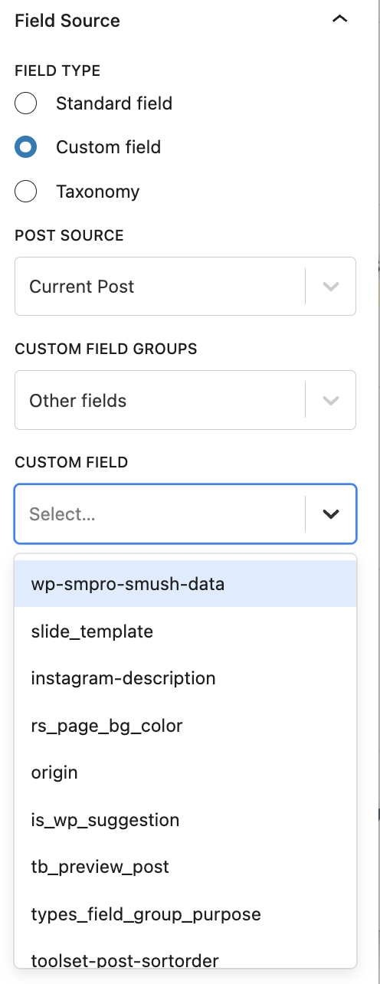The image size is (380, 984).
Task: Select the Custom field radio option
Action: coord(26,147)
